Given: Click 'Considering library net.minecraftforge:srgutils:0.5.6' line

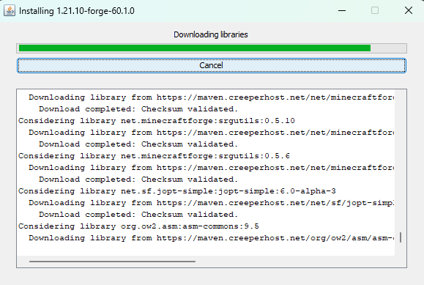Looking at the screenshot, I should coord(154,156).
